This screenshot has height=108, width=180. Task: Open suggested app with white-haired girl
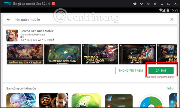[21, 100]
